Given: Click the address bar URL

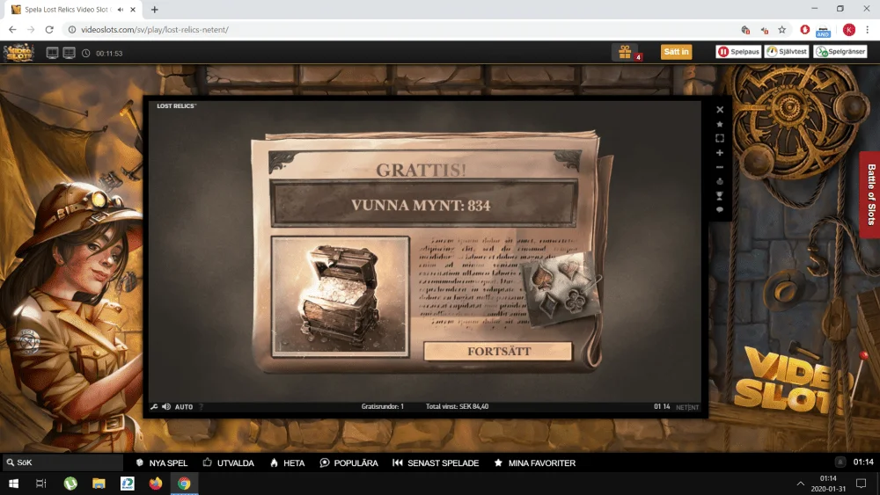Looking at the screenshot, I should click(154, 30).
